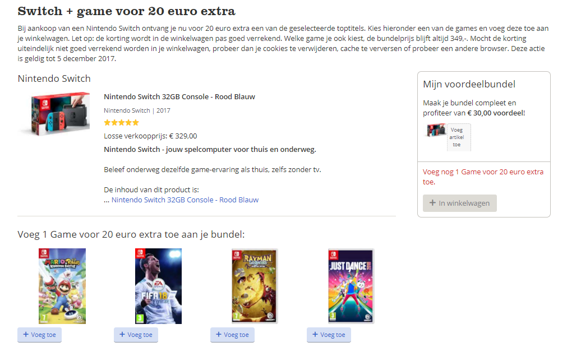Click plus icon on Rayman Voeg toe
Viewport: 567px width, 347px height.
[219, 334]
